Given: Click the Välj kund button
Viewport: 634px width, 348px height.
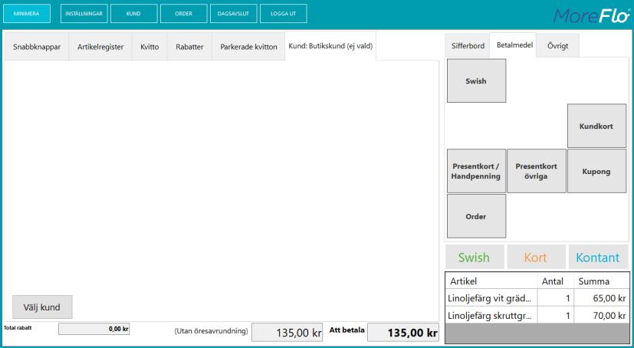Looking at the screenshot, I should coord(42,307).
